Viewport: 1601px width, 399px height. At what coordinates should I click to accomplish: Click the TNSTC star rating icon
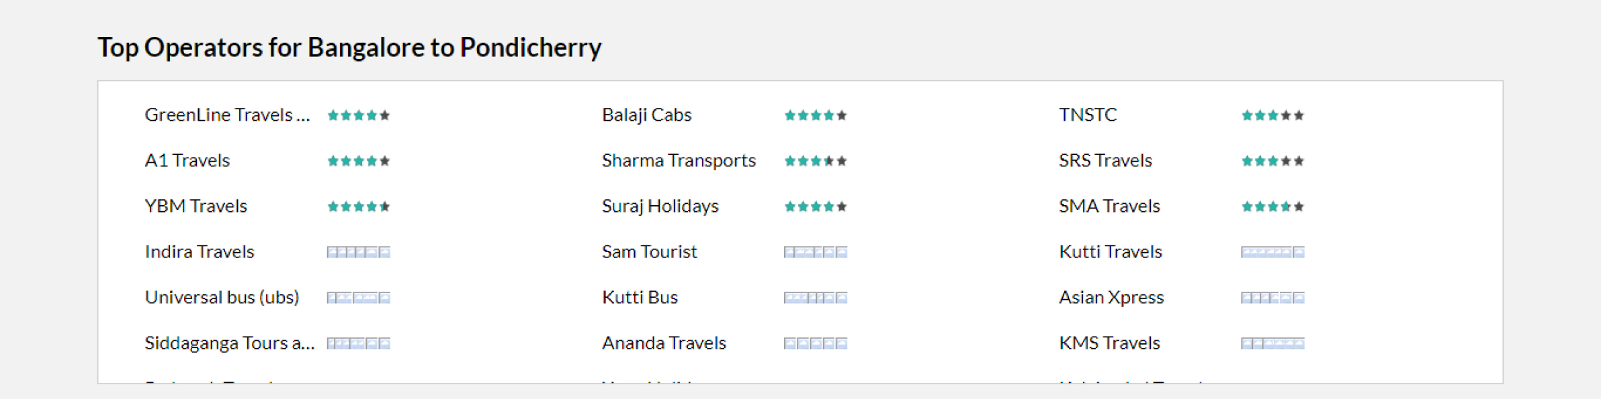click(1272, 115)
